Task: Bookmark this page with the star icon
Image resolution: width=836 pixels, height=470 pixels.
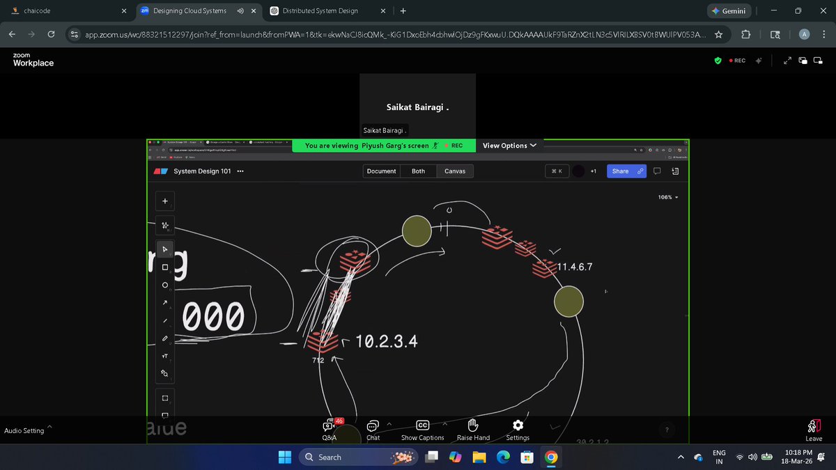Action: 719,34
